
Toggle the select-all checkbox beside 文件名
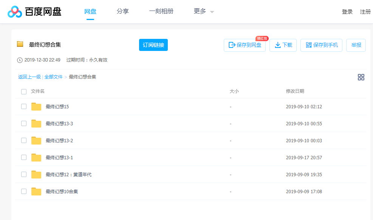[x=24, y=92]
